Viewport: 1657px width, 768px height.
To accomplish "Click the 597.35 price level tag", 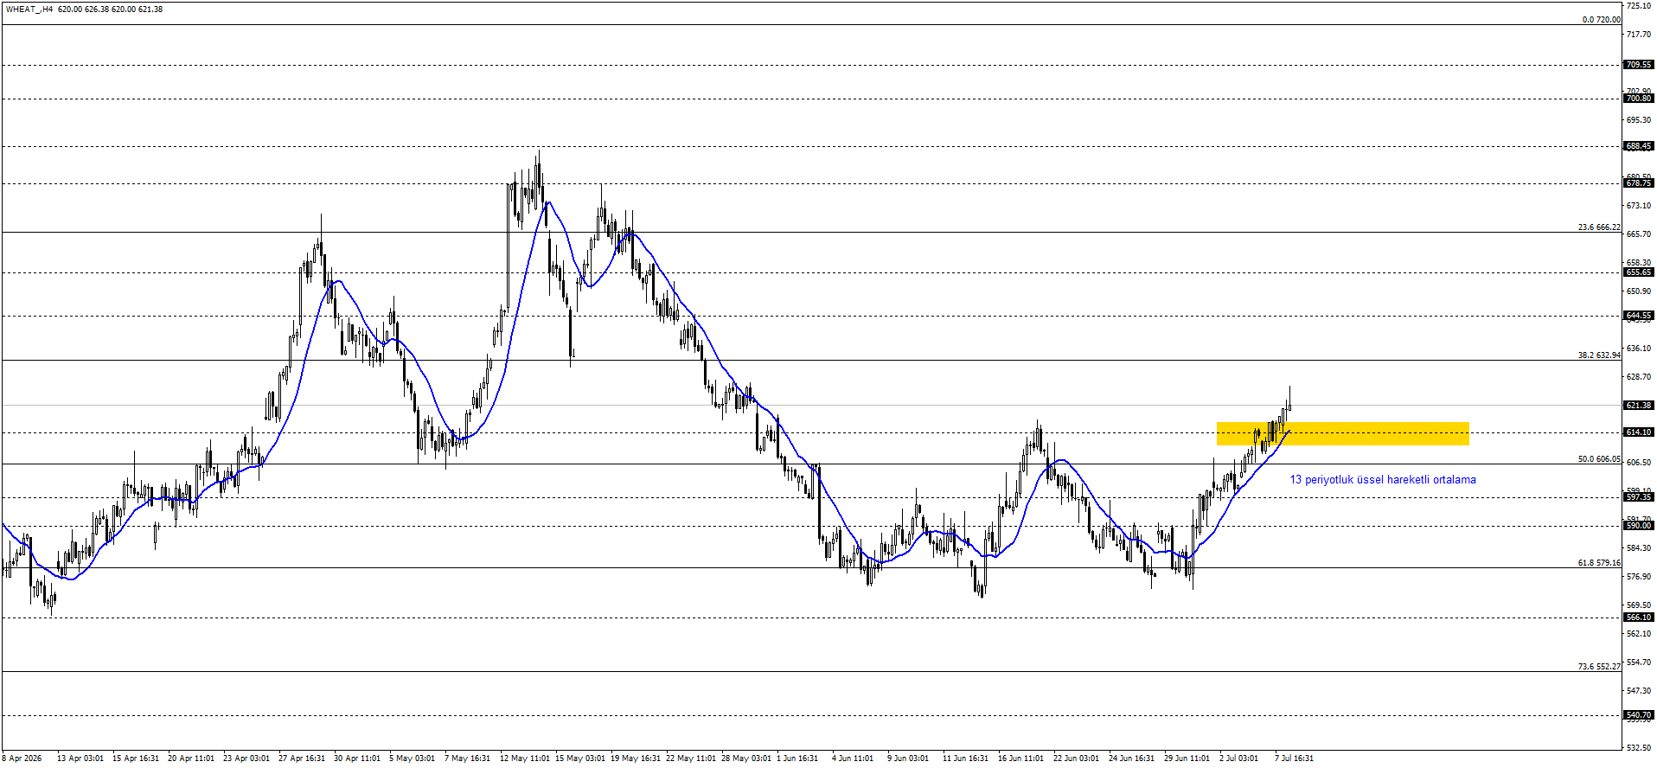I will coord(1639,497).
